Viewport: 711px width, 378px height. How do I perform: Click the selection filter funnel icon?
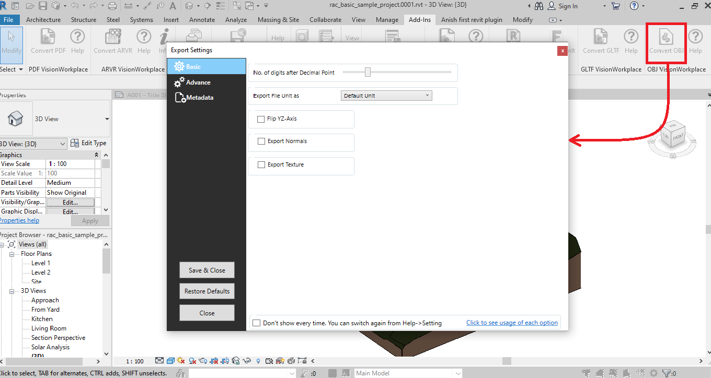pos(667,373)
